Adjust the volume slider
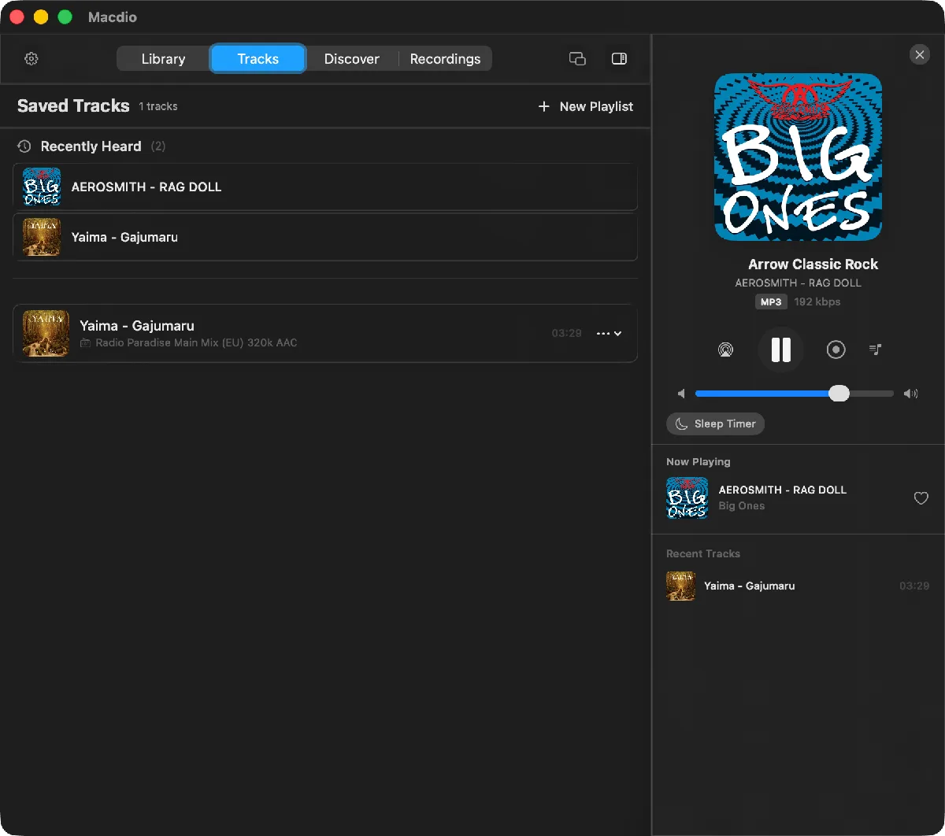 [x=795, y=394]
